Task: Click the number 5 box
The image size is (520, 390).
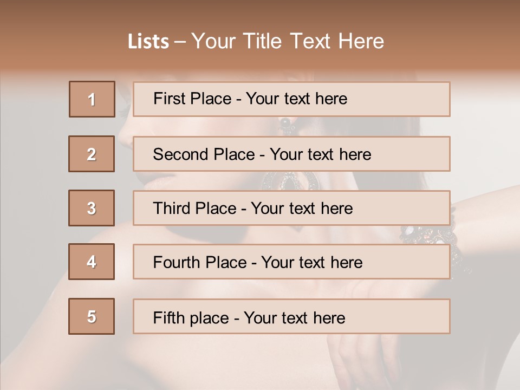Action: coord(92,316)
